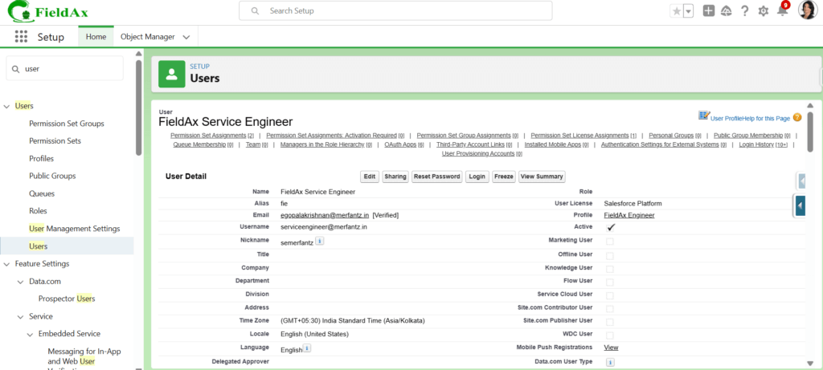Click the search magnifier in Search Setup

coord(255,10)
